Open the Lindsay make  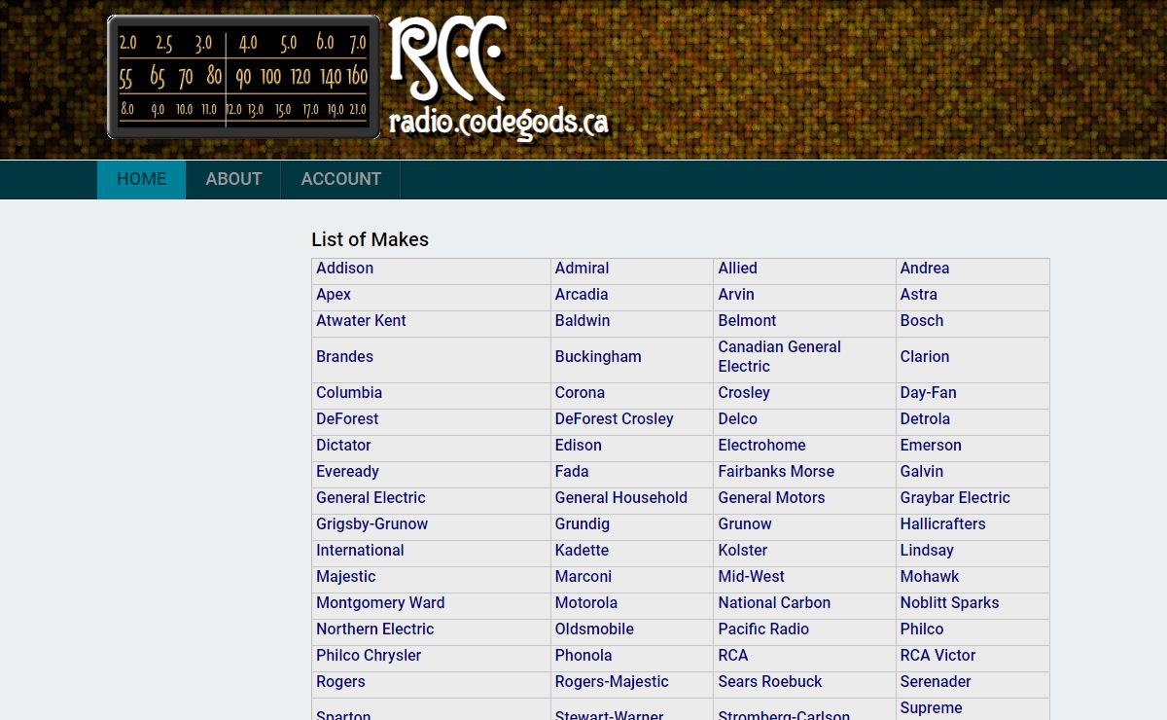(927, 551)
